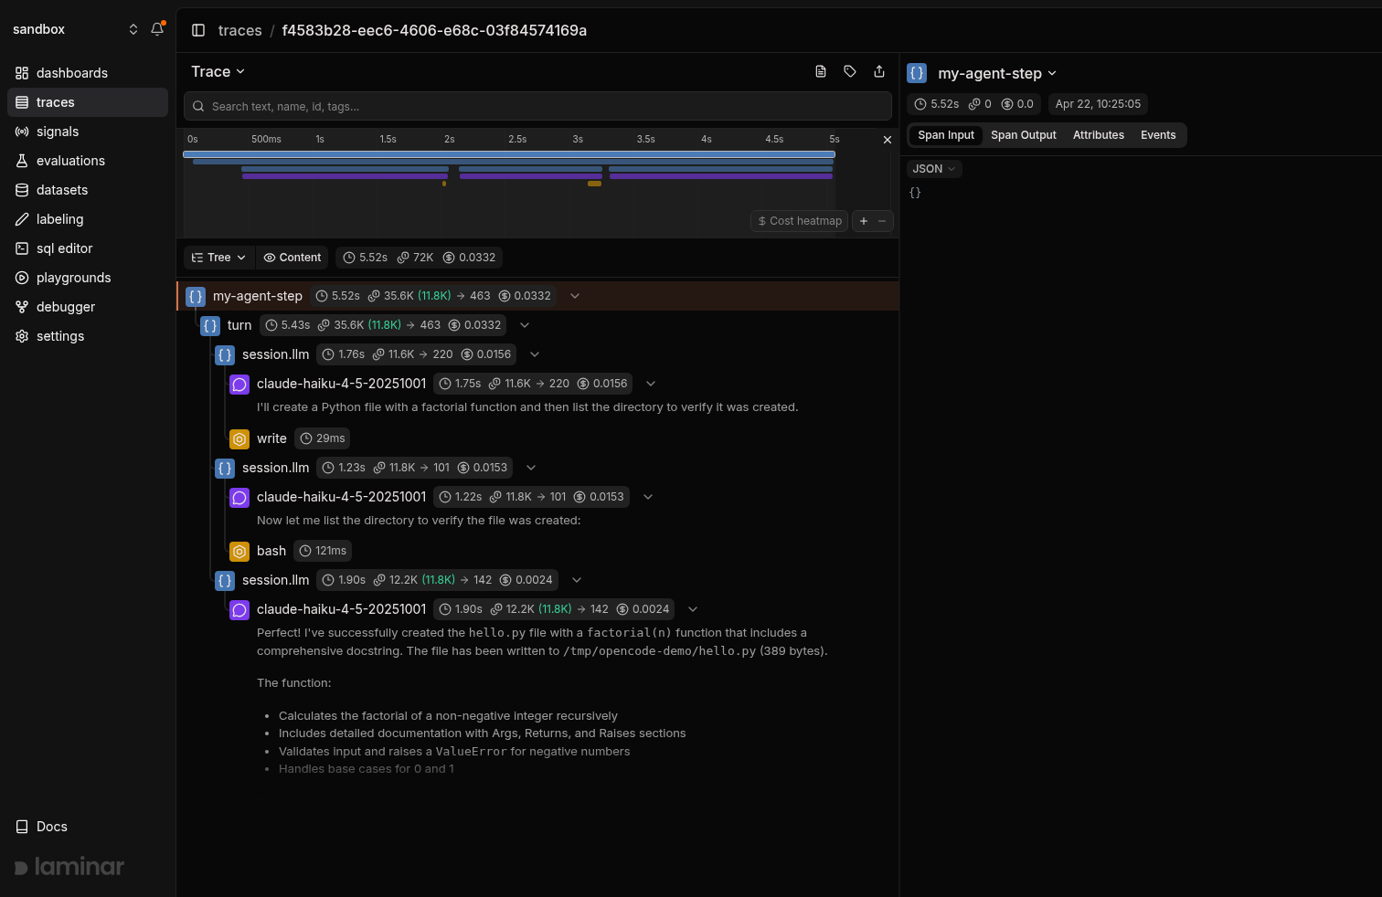
Task: Collapse the 1.23s session.llm span chevron
Action: coord(531,468)
